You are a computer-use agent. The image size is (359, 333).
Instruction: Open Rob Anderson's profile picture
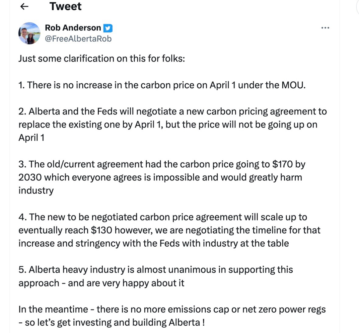30,33
